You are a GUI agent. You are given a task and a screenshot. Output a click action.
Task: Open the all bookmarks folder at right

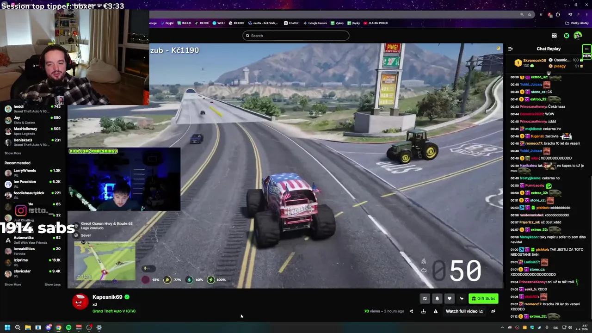pyautogui.click(x=578, y=23)
